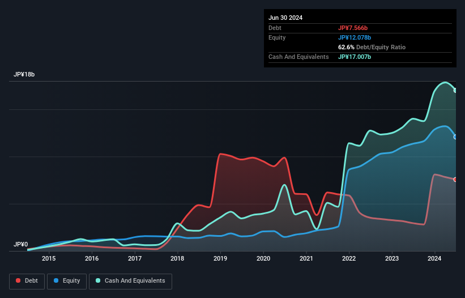
Task: Click the JP¥17.007b cash value
Action: tap(355, 57)
